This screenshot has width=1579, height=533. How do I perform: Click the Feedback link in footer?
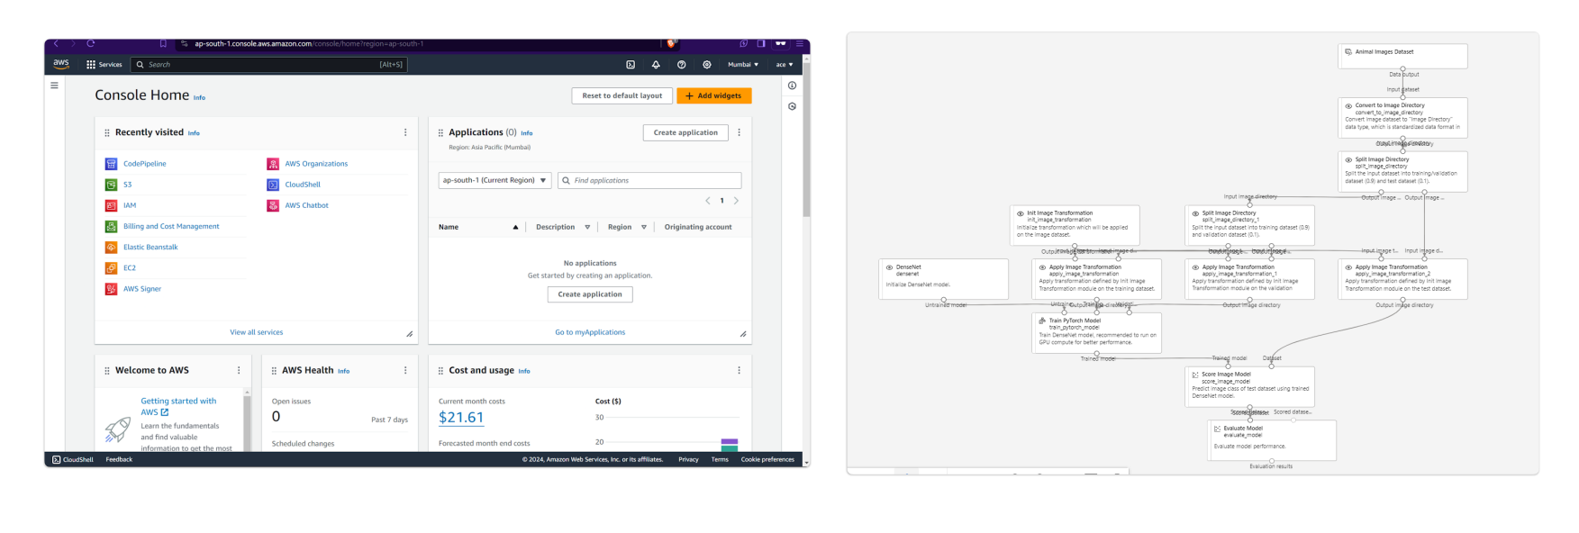pyautogui.click(x=119, y=460)
